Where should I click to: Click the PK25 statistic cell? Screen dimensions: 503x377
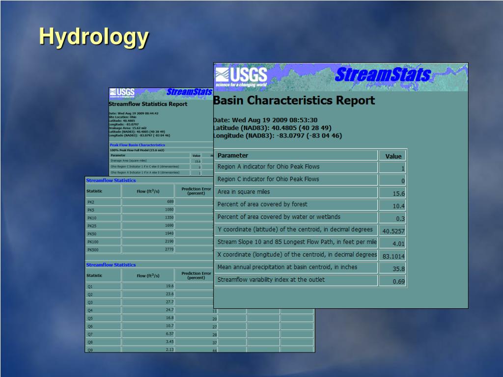tap(103, 226)
